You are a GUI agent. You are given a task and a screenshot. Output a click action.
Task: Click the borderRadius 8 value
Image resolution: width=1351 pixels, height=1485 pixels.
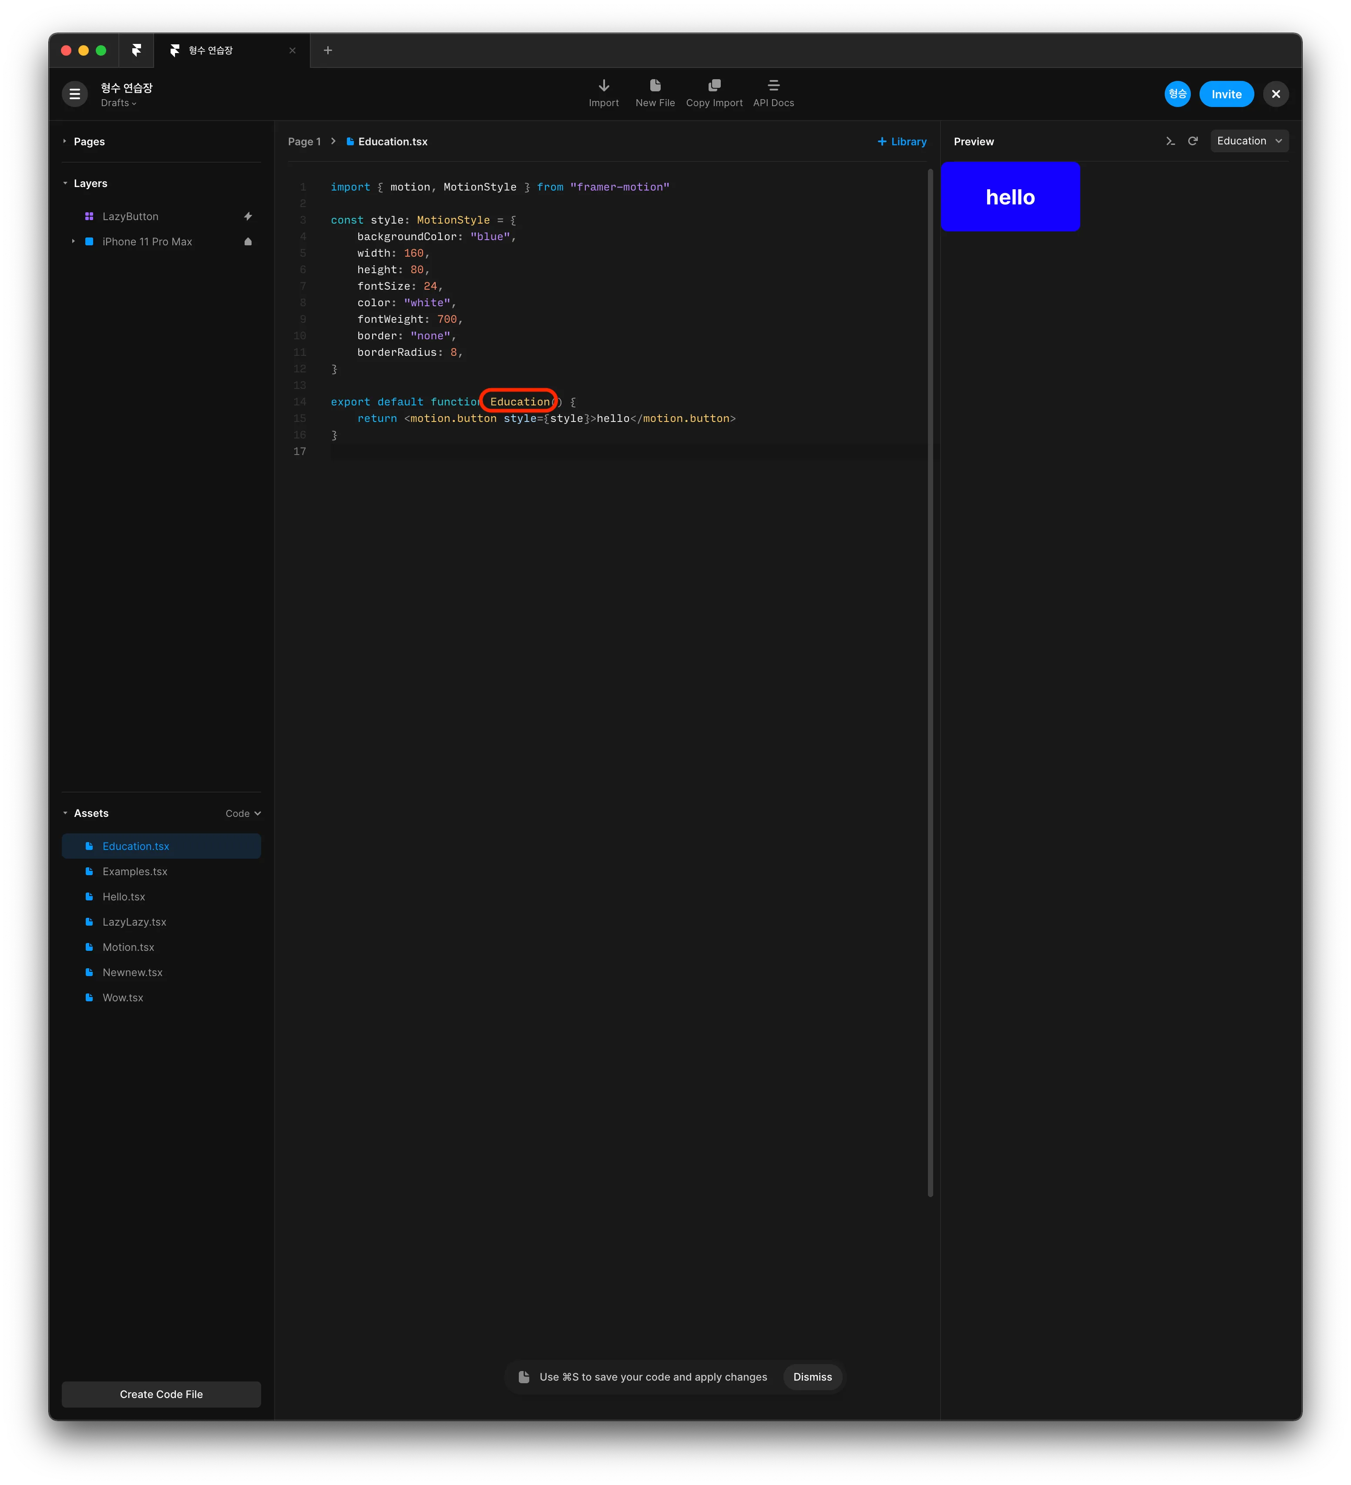coord(453,352)
